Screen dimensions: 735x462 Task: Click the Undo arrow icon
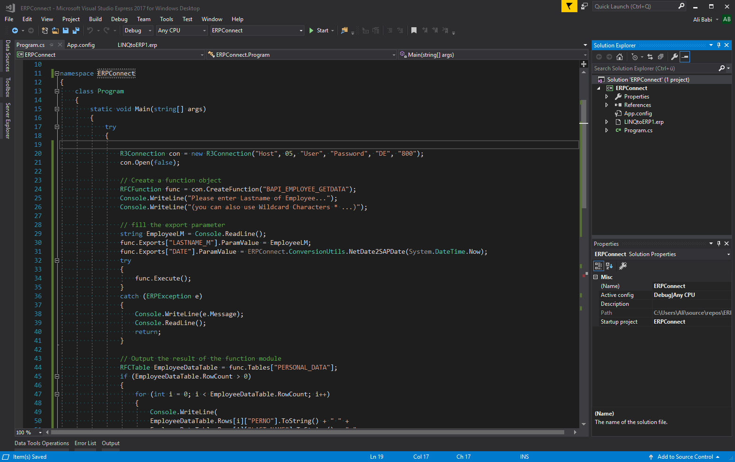coord(90,30)
